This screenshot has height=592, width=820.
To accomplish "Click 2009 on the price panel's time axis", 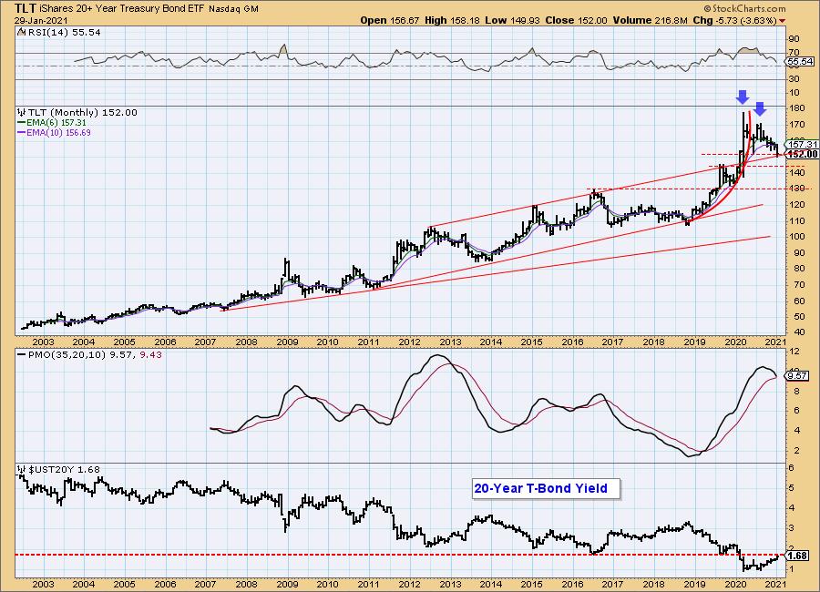I will (287, 342).
